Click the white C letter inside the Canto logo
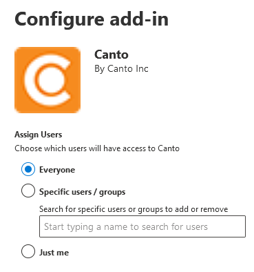254x272 pixels. 47,81
